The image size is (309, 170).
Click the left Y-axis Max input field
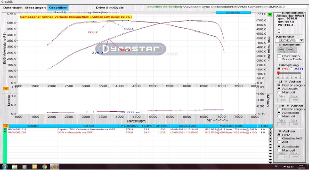tap(293, 100)
